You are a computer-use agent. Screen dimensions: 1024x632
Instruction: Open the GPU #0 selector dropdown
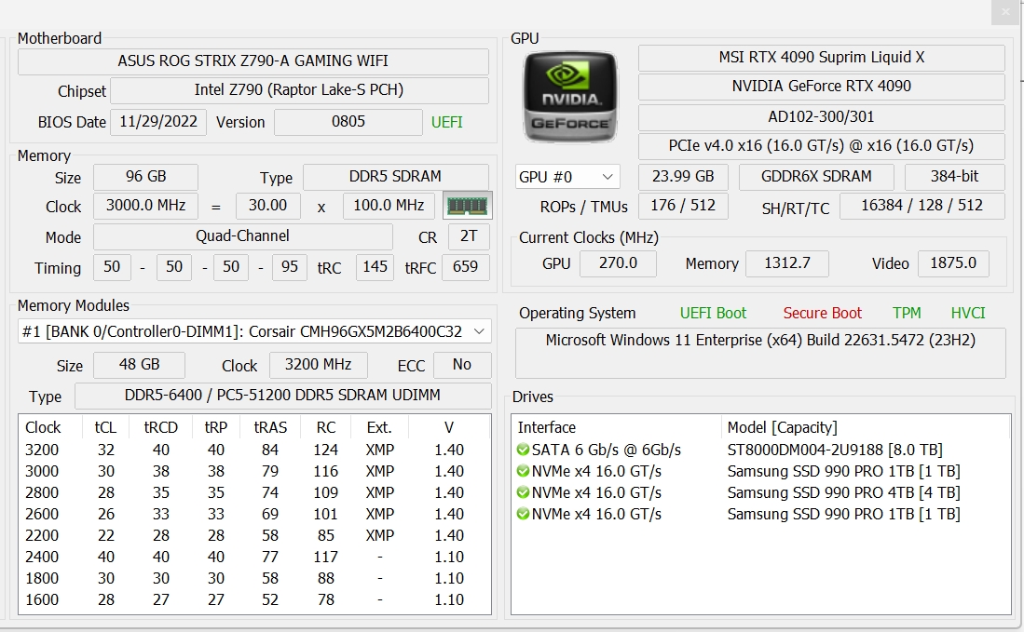(567, 177)
